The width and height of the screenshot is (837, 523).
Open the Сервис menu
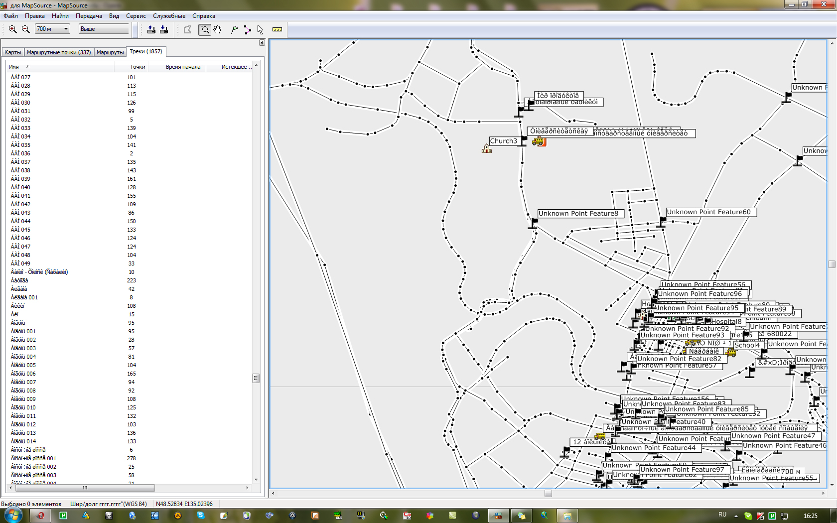pyautogui.click(x=136, y=16)
